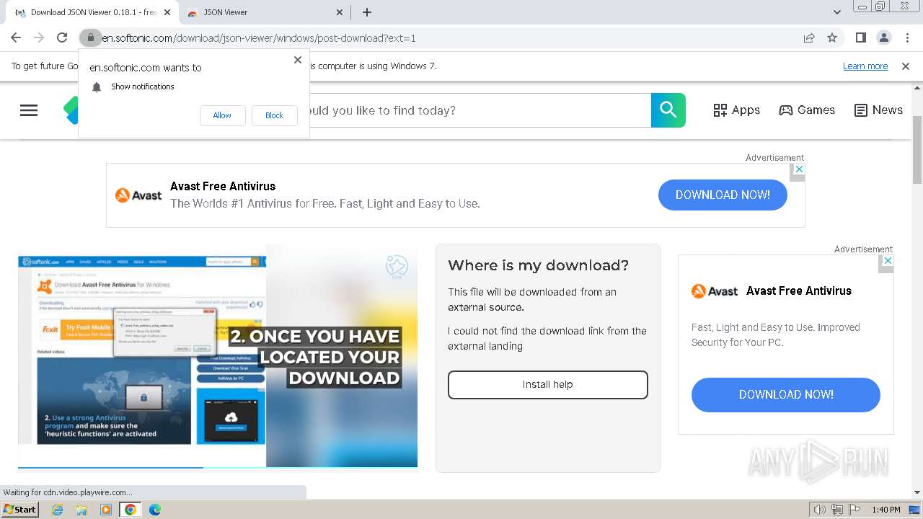The image size is (923, 519).
Task: Click the Avast logo in sidebar ad
Action: (715, 291)
